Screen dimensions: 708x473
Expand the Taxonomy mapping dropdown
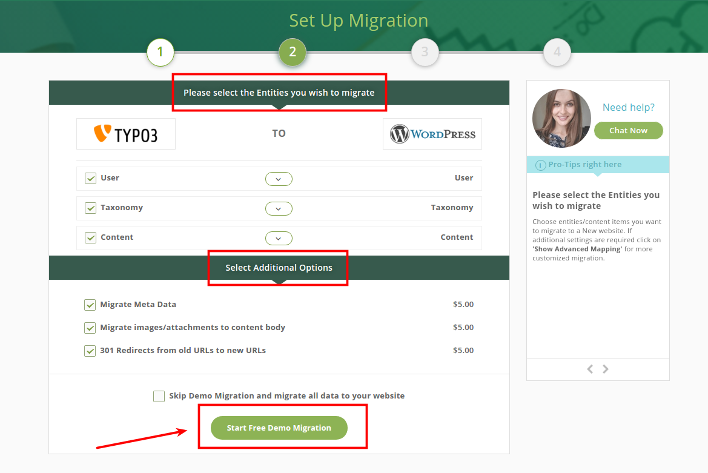tap(279, 209)
